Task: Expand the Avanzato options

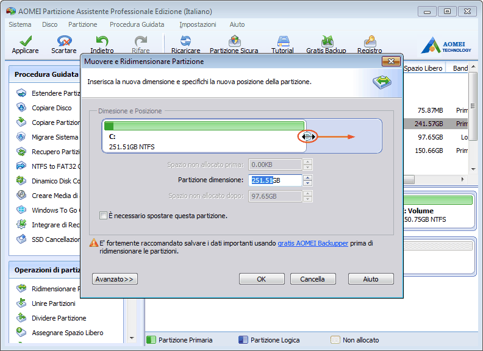Action: 115,279
